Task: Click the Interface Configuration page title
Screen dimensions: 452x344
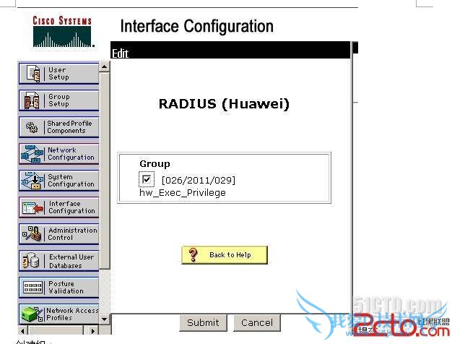Action: pos(197,26)
